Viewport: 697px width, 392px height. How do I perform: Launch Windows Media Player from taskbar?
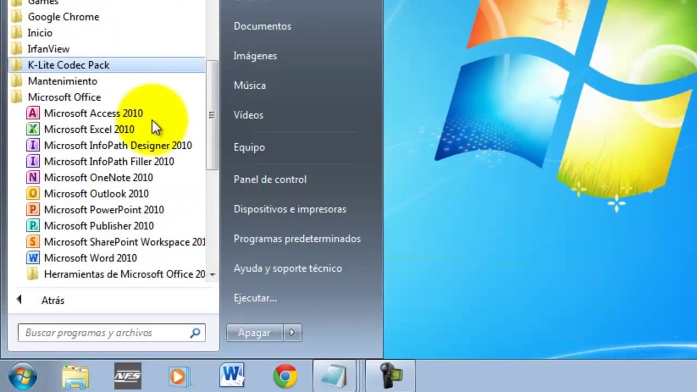tap(180, 377)
